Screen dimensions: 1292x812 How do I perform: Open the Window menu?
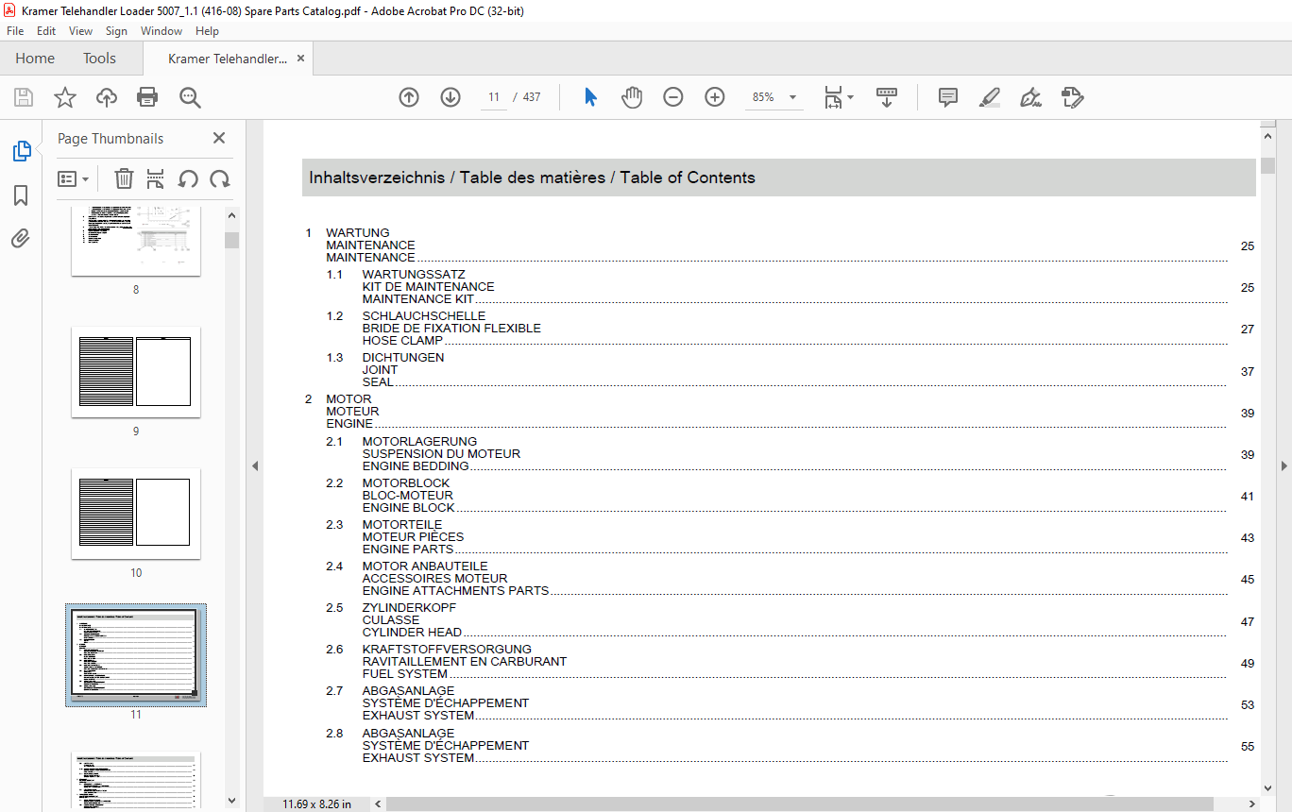click(x=161, y=31)
